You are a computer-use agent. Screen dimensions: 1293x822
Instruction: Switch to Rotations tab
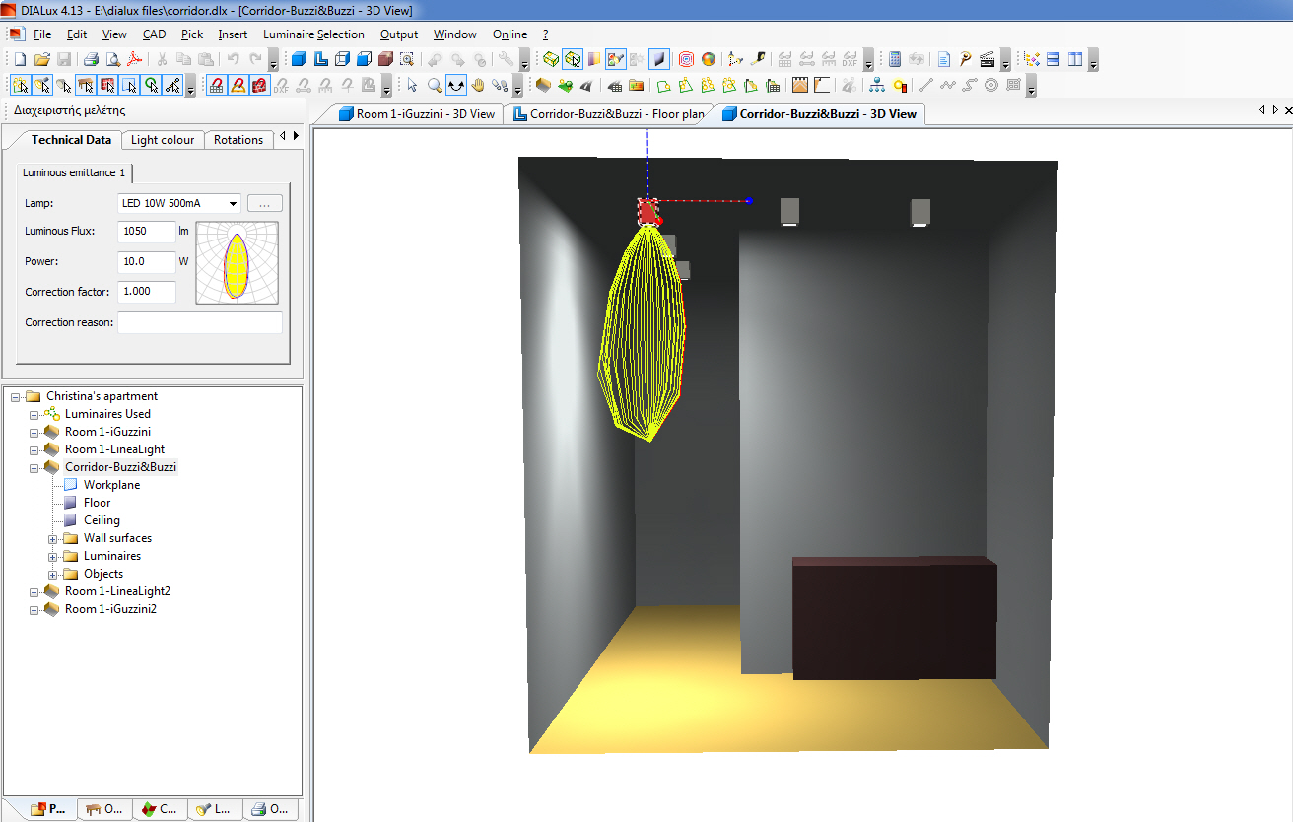(x=238, y=140)
